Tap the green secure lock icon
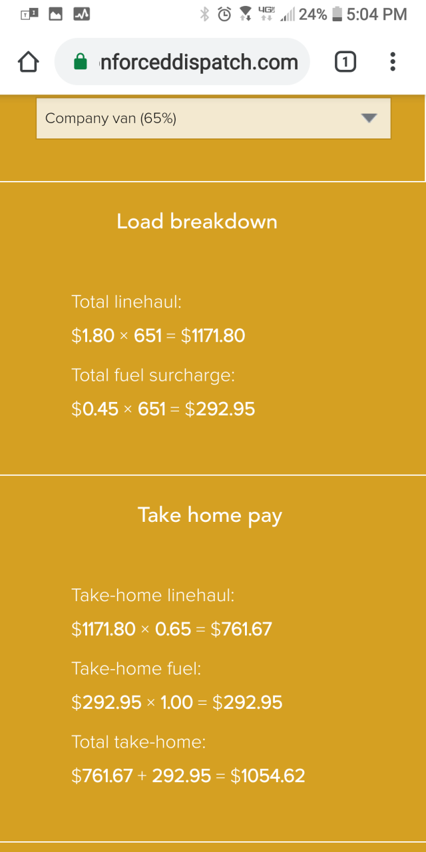This screenshot has width=426, height=852. click(81, 63)
